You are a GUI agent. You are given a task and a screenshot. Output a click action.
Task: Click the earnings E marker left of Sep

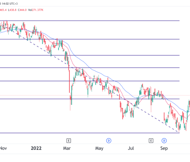[x=151, y=140]
